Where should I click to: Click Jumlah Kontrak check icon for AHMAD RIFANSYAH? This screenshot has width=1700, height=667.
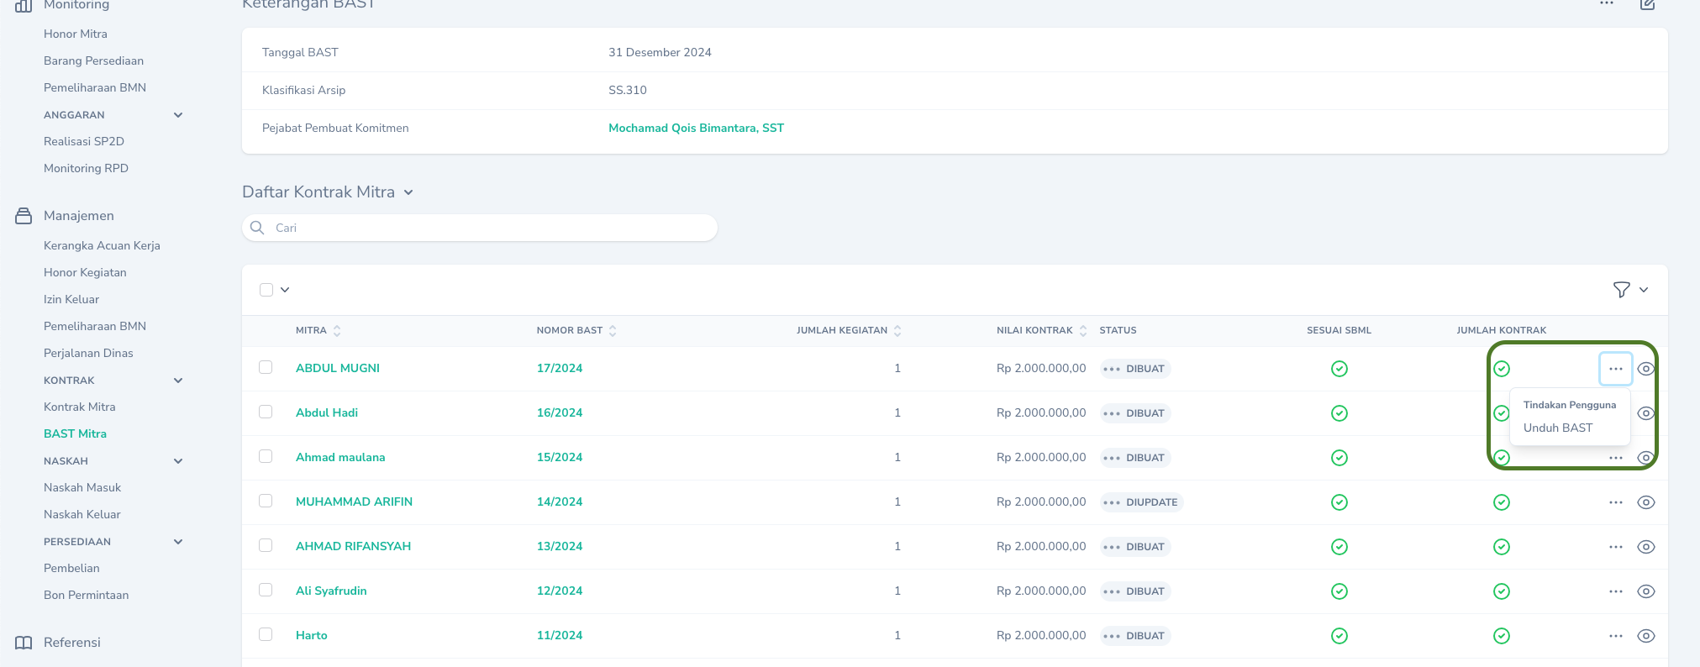pyautogui.click(x=1502, y=547)
